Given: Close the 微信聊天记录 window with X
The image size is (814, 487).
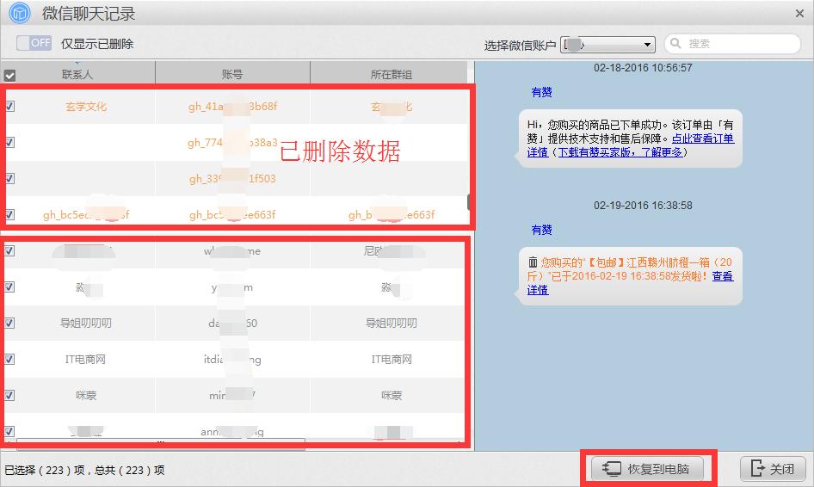Looking at the screenshot, I should (799, 14).
